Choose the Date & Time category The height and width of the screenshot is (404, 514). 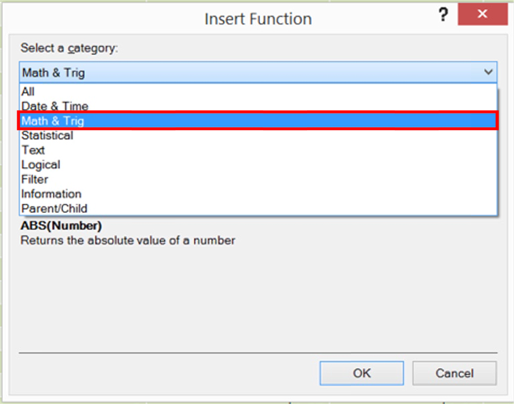tap(55, 106)
